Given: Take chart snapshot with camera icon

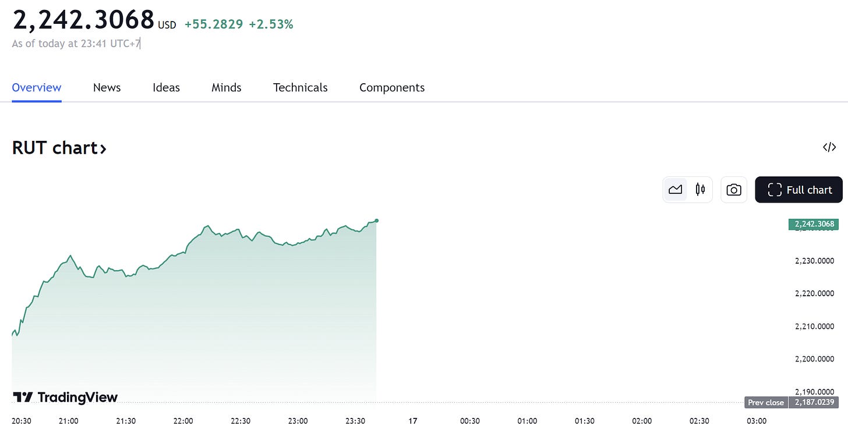Looking at the screenshot, I should pos(734,190).
